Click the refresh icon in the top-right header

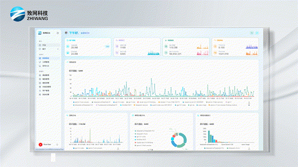click(x=257, y=33)
